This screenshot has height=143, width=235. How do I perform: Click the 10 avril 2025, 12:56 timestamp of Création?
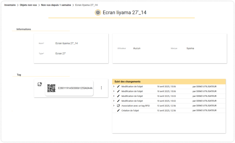coord(166,111)
